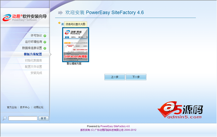Open the PowerEasy SiteFactory 4.6 footer link

115,126
